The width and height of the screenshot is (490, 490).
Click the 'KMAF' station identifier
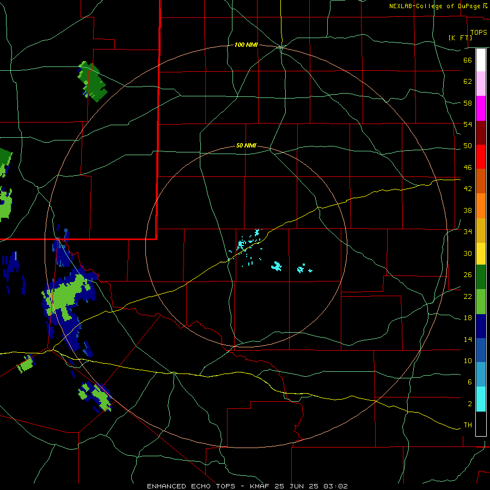tap(259, 486)
